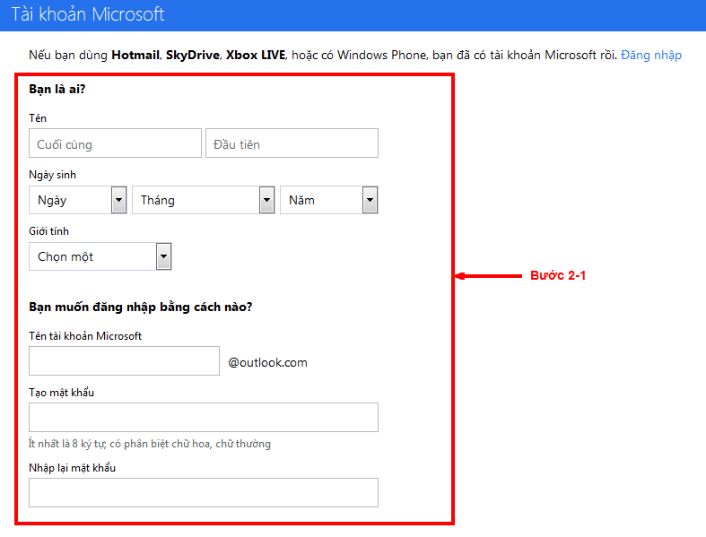Focus the Đầu tiên first name field

click(292, 143)
